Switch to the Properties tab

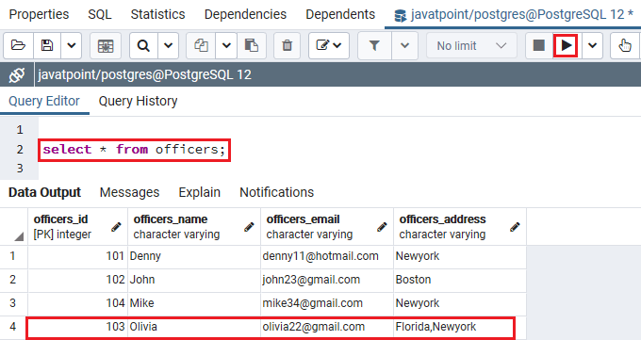(x=39, y=14)
